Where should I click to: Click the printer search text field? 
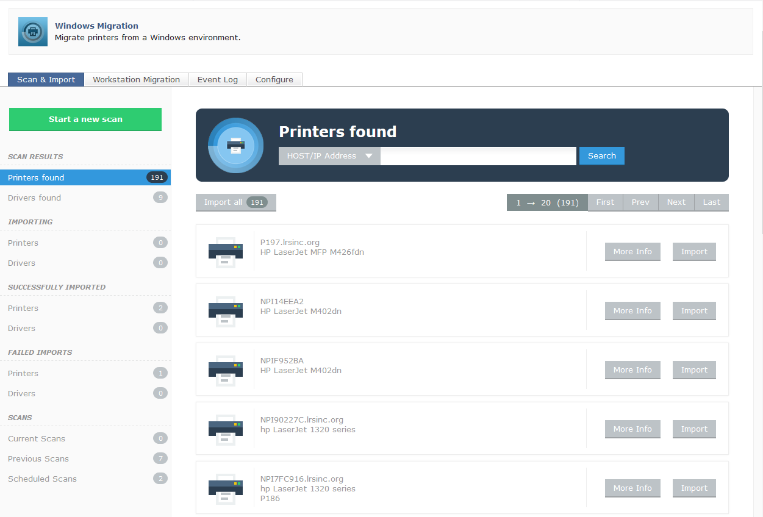pos(478,156)
